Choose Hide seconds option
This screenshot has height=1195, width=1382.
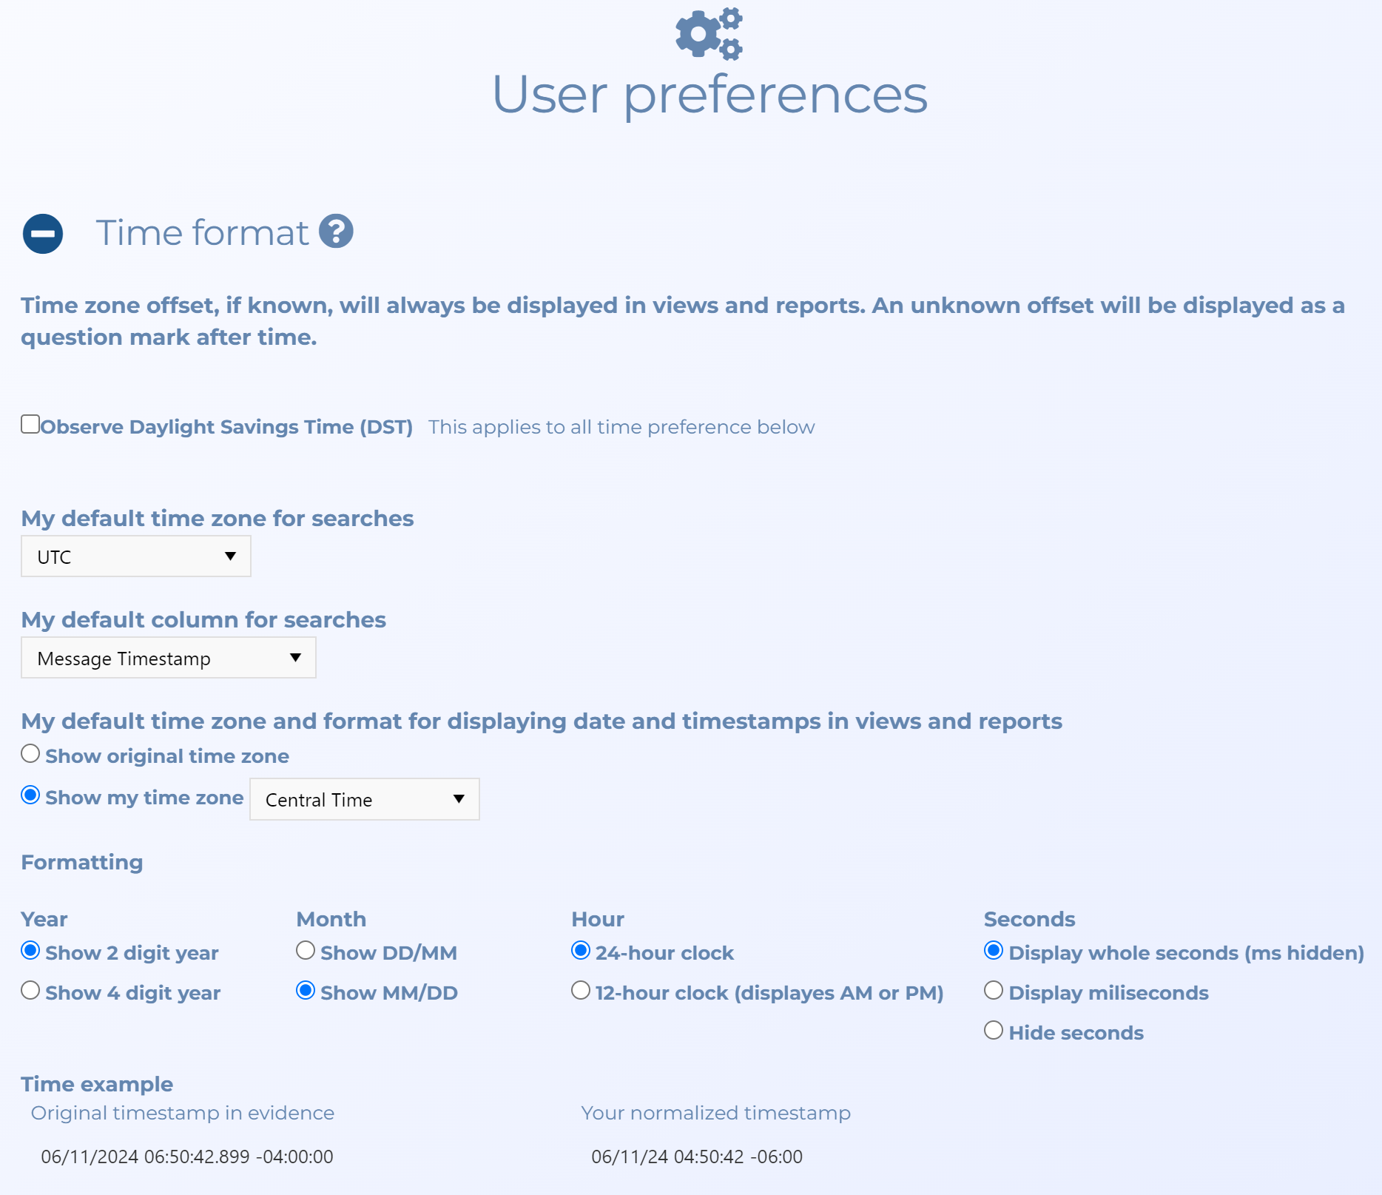point(994,1031)
